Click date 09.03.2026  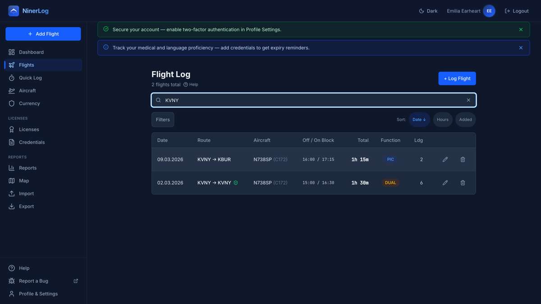170,159
